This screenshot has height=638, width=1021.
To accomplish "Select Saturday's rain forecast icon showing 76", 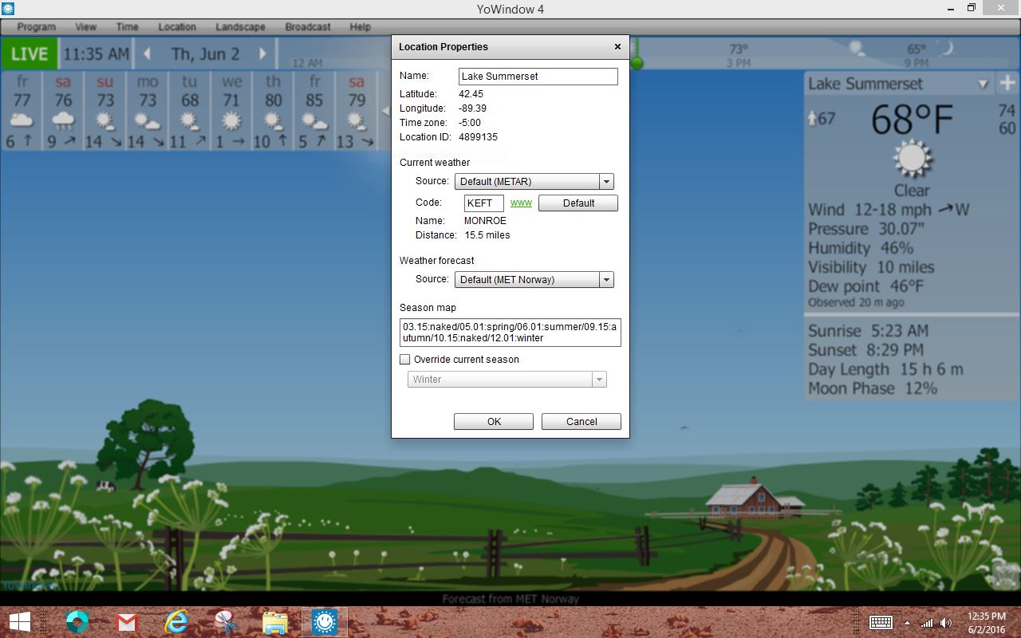I will click(63, 120).
